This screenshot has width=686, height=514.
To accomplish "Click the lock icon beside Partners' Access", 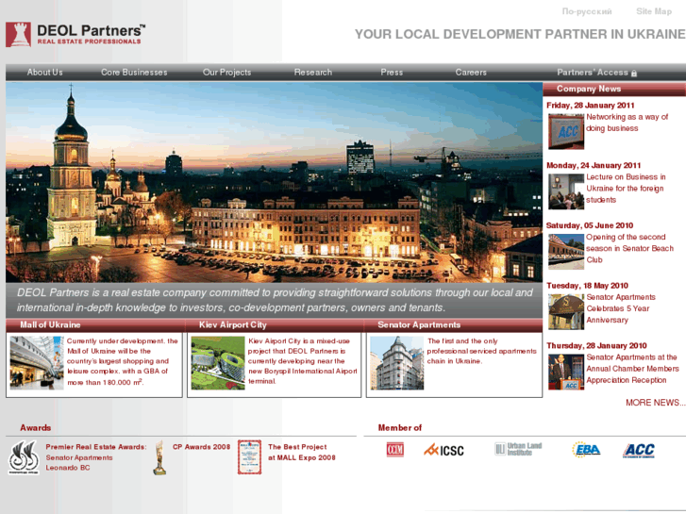I will 634,74.
